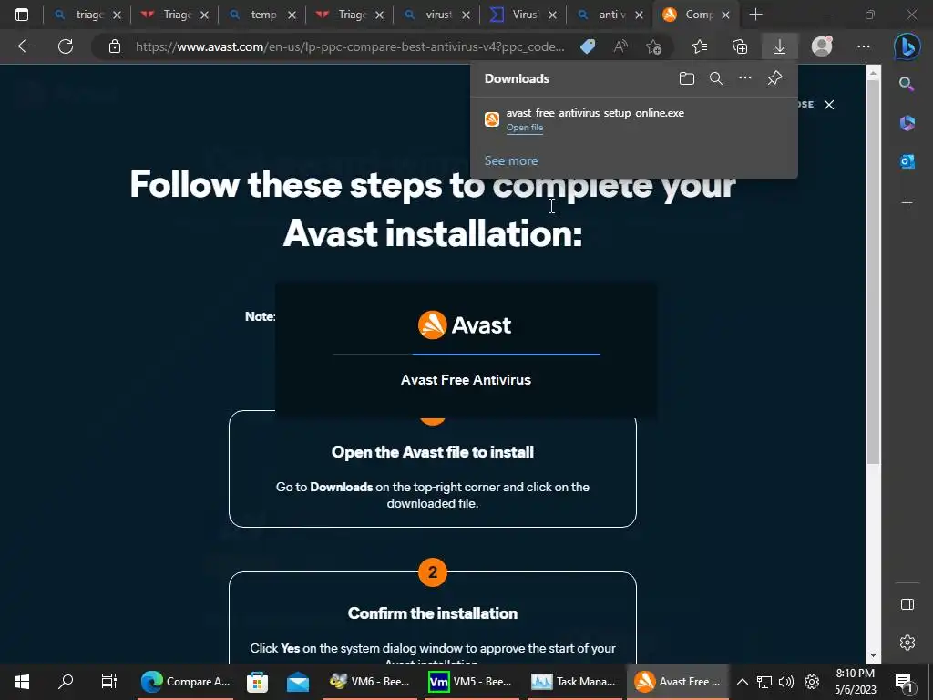The width and height of the screenshot is (933, 700).
Task: Open the clock showing 8:10 PM
Action: (855, 682)
